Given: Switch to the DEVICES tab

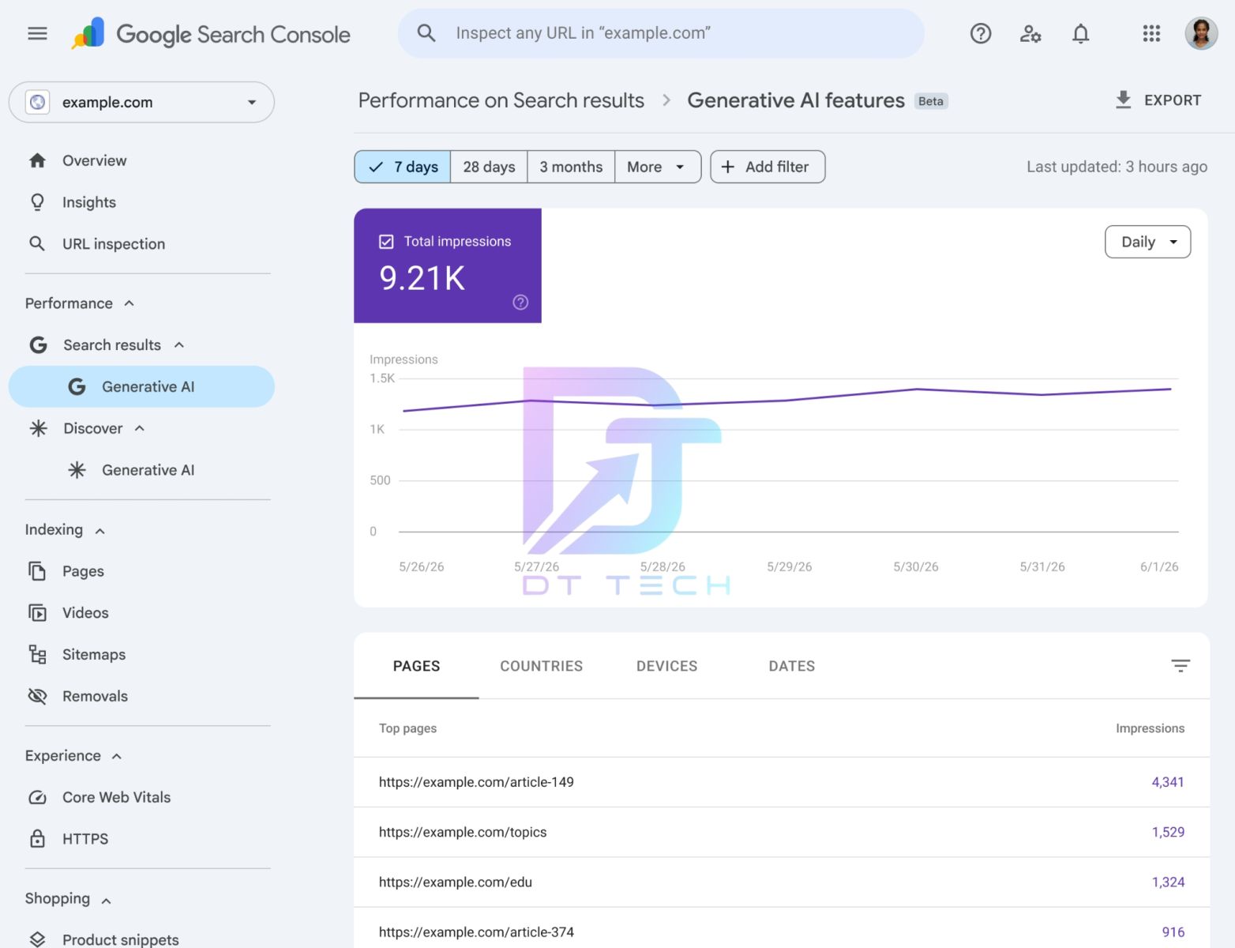Looking at the screenshot, I should point(666,666).
